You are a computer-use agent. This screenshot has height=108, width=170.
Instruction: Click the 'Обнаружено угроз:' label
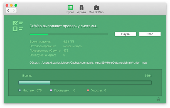[43, 55]
